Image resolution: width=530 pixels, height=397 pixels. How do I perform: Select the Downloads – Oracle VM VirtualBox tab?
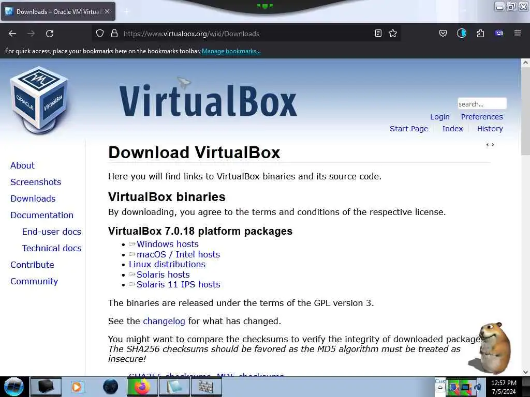(58, 11)
